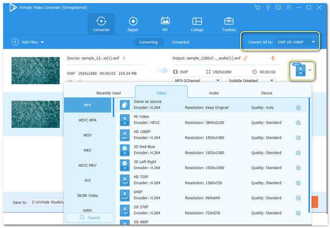This screenshot has width=330, height=228.
Task: Open settings gear for SD 576P
Action: point(298,213)
